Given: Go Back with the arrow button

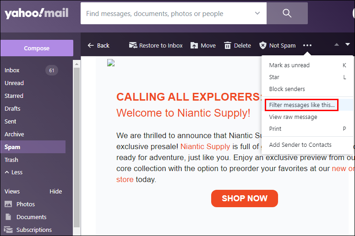Looking at the screenshot, I should [x=91, y=45].
